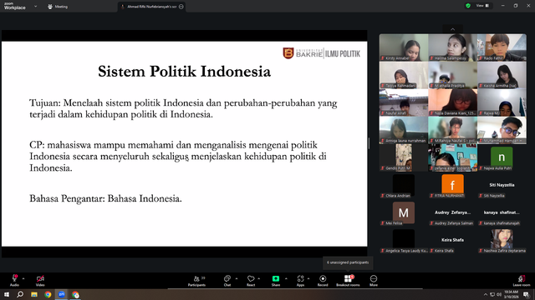Collapse gallery with the up chevron
The width and height of the screenshot is (535, 300).
click(453, 29)
